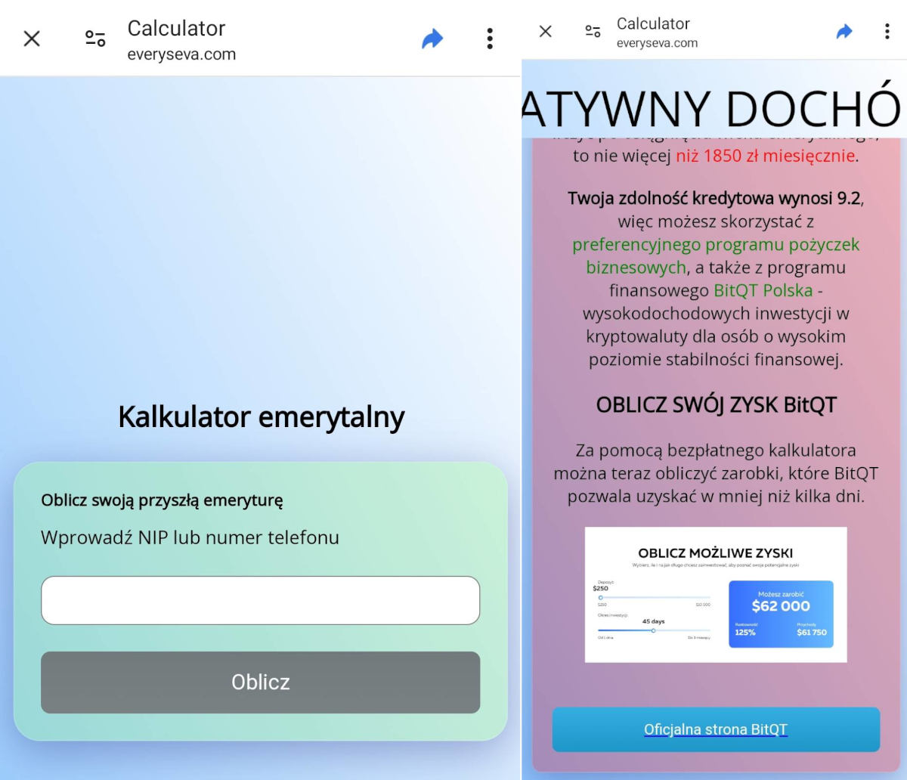
Task: Click red 'niż 1850 zł miesięcznie' text
Action: click(x=765, y=156)
